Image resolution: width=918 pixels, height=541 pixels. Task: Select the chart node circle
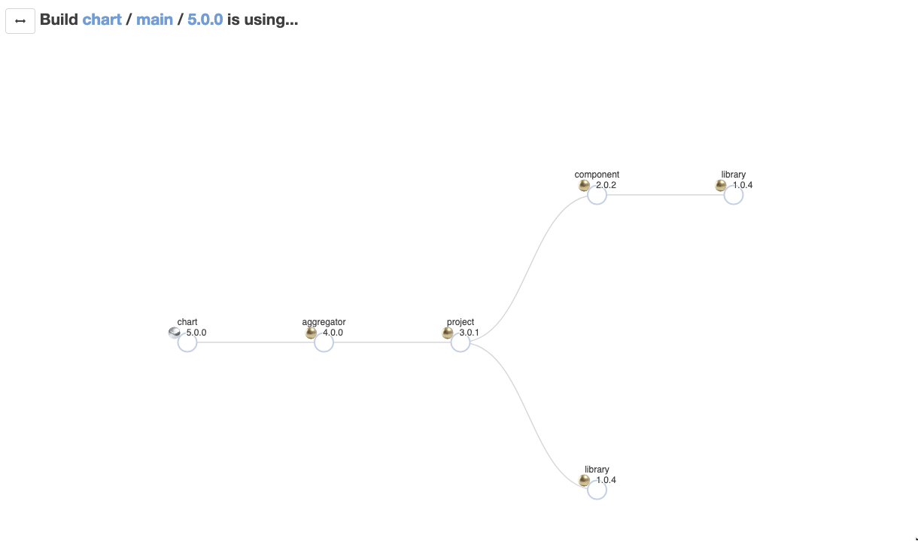click(x=187, y=342)
